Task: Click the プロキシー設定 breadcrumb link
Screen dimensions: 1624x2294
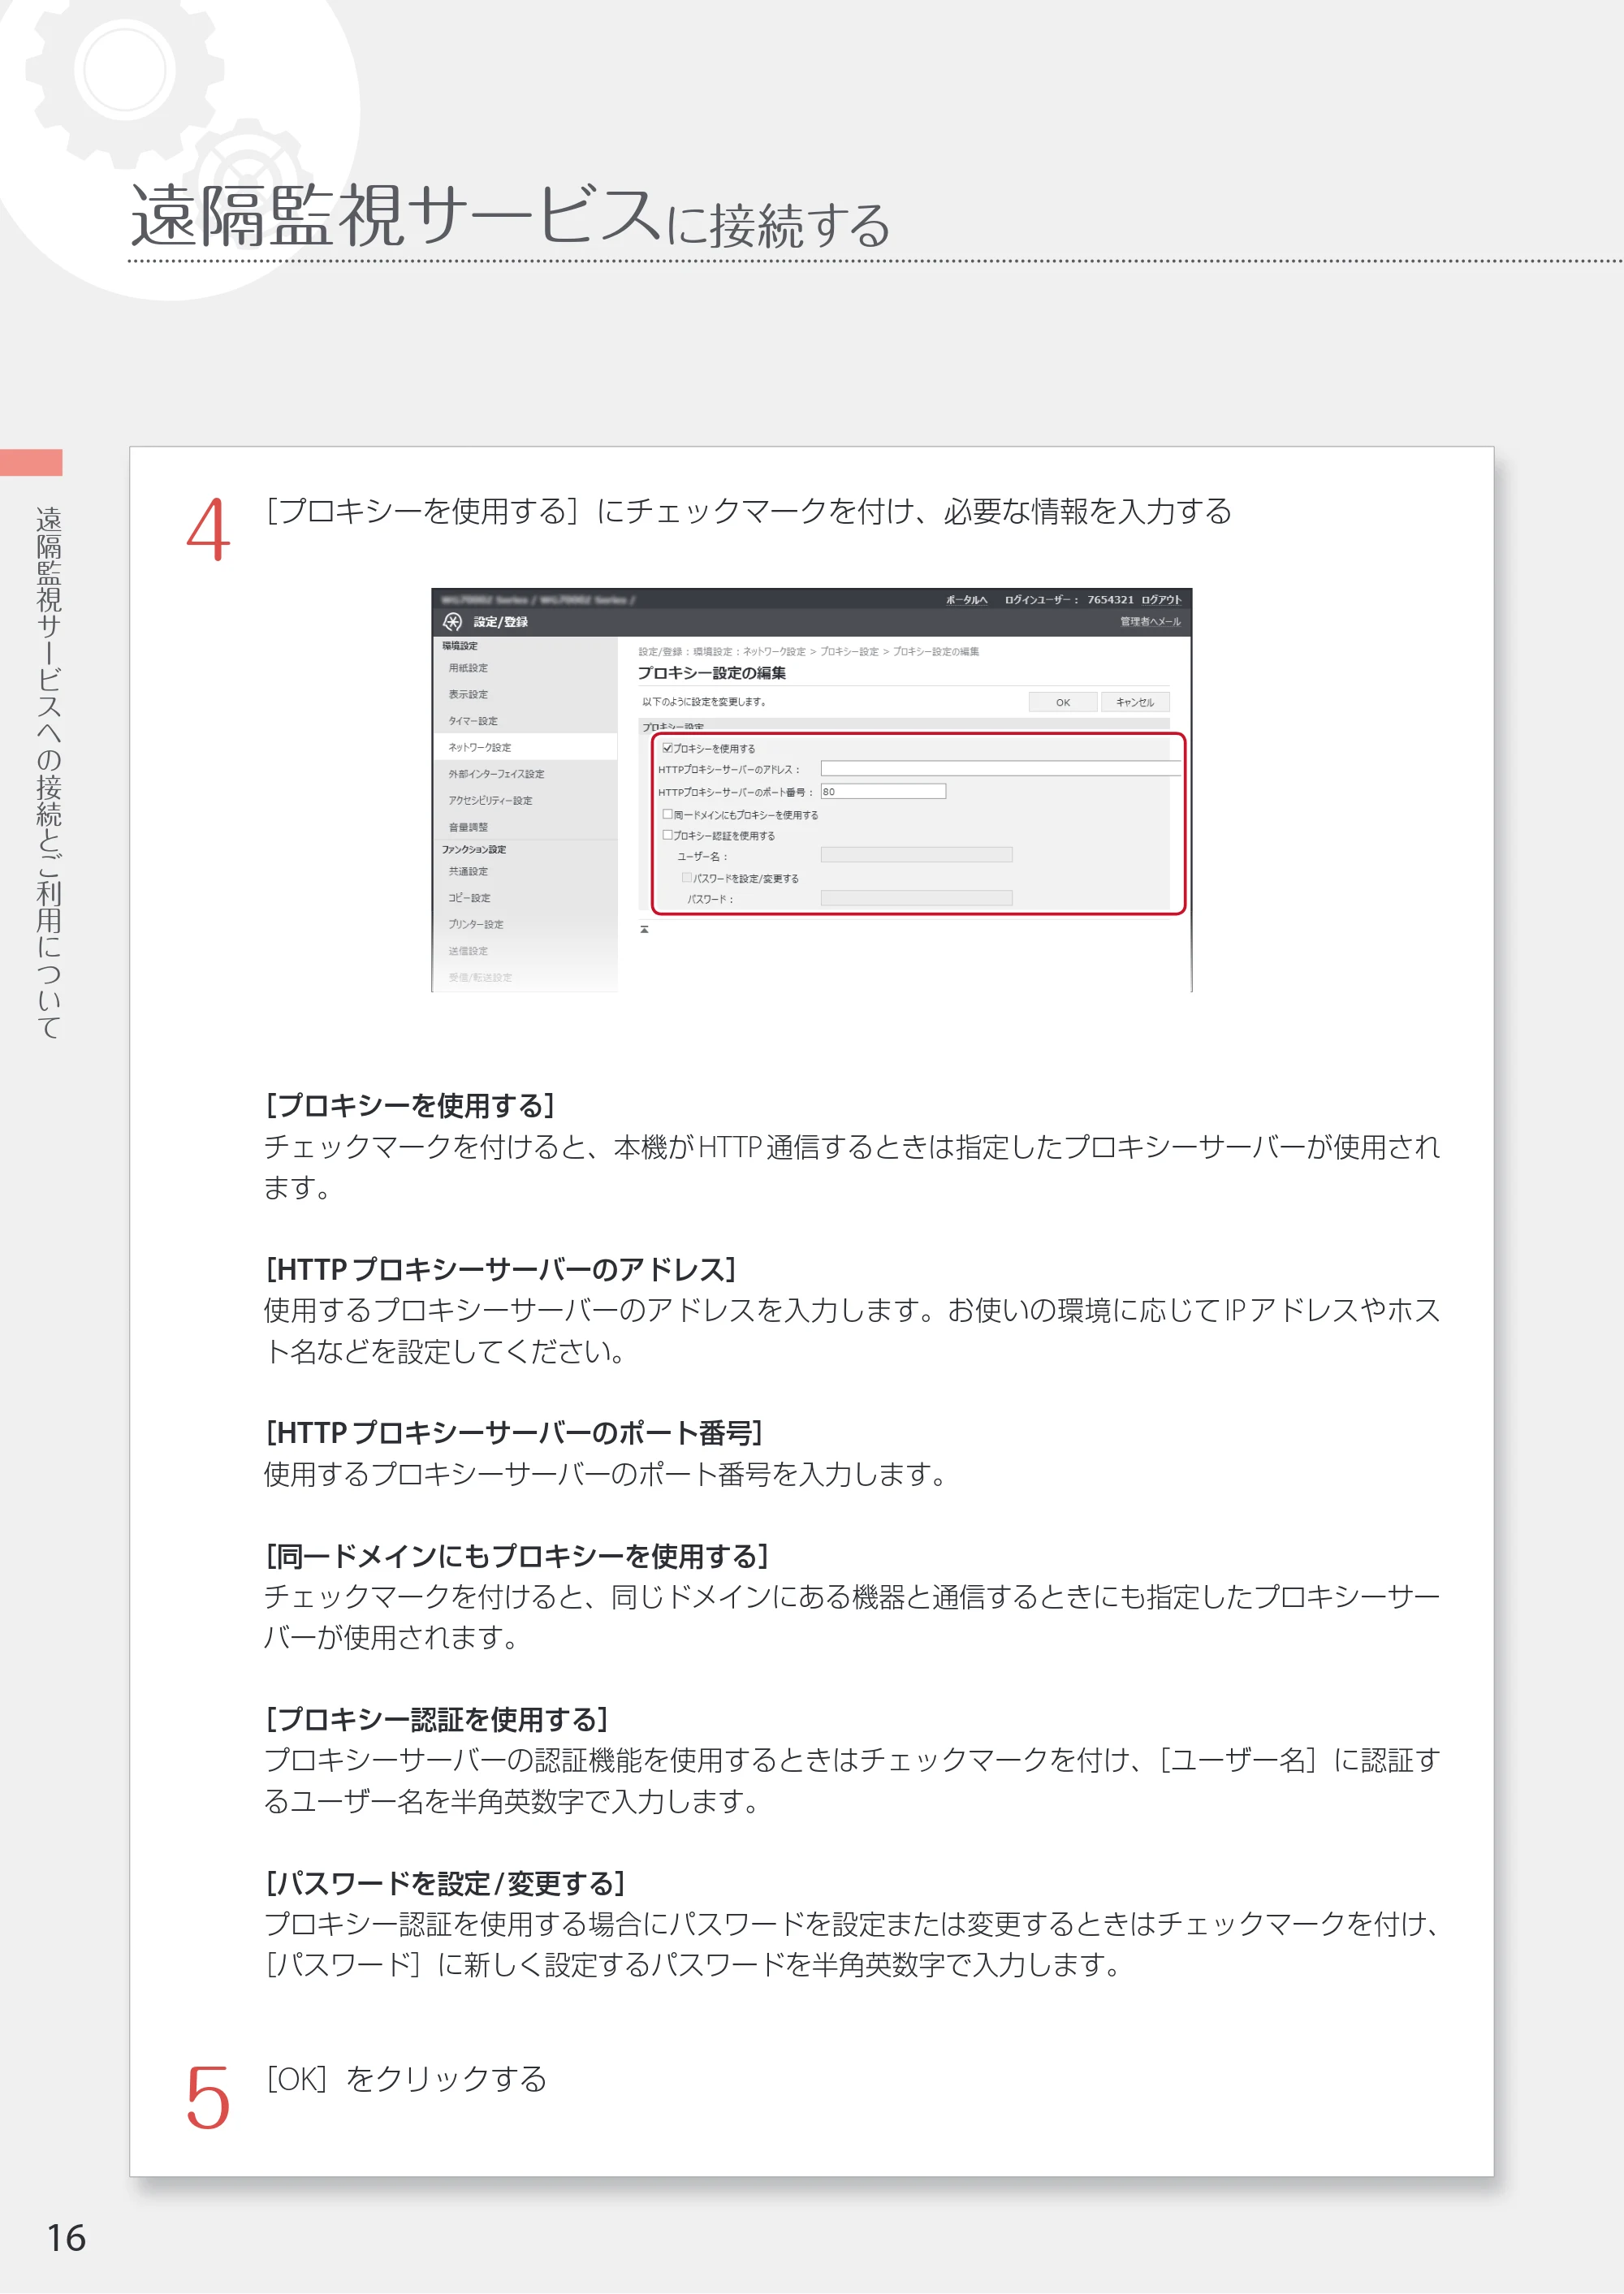Action: click(x=849, y=652)
